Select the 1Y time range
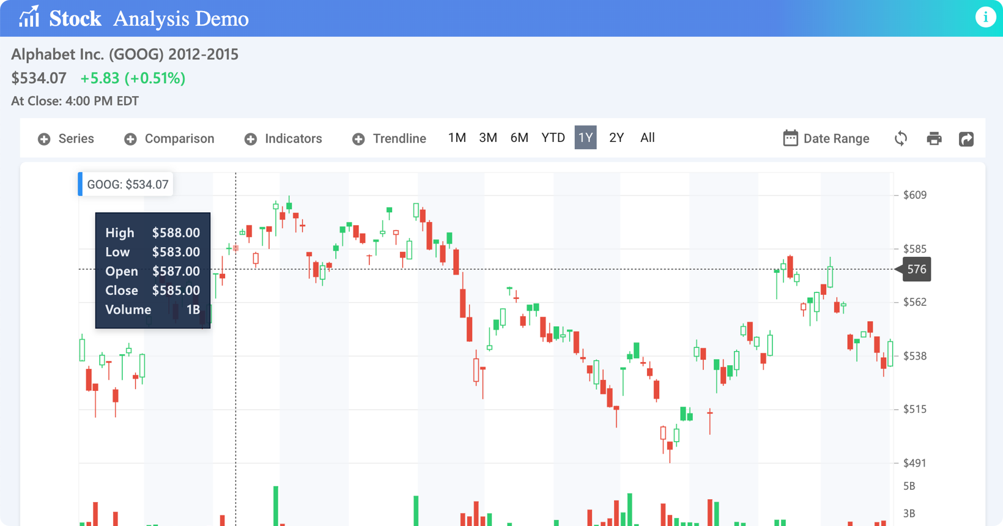 click(x=585, y=138)
